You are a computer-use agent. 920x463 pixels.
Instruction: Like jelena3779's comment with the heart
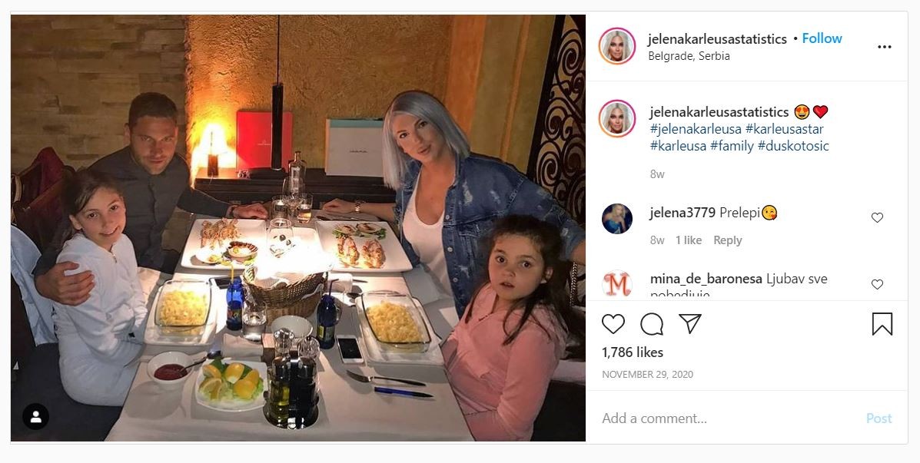[877, 217]
